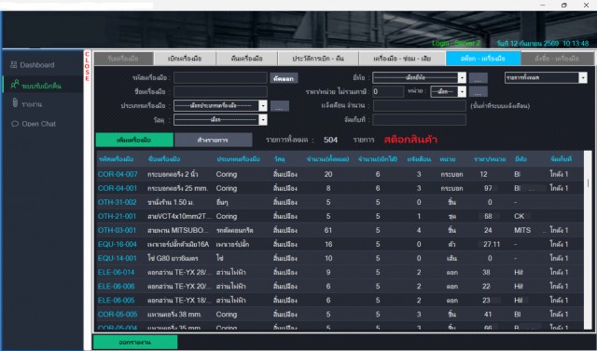
Task: Click the ประเภทเครื่องมือ column header
Action: [x=239, y=159]
